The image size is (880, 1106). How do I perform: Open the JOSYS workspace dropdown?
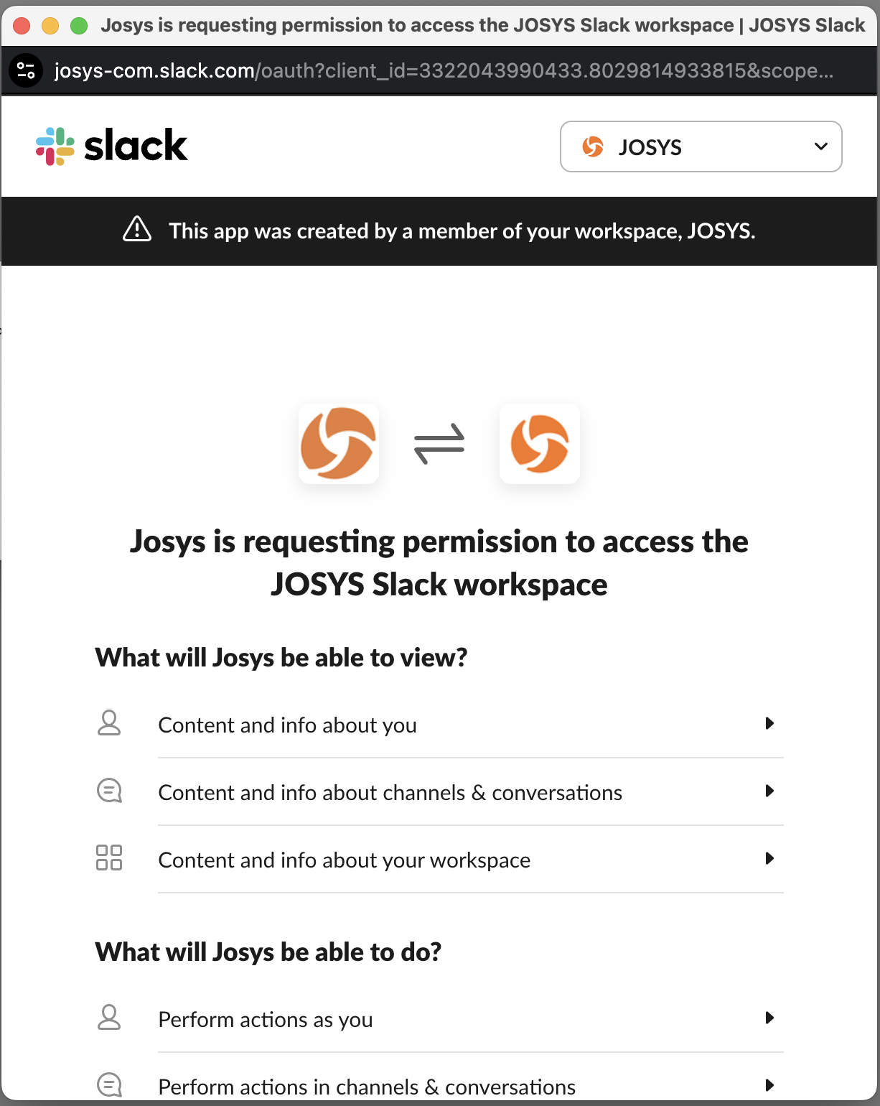pos(701,147)
